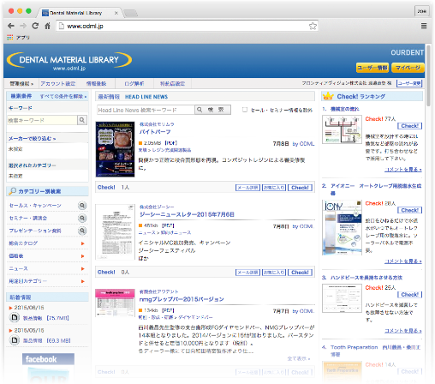Open the document icon for the 69.3 MB file
The height and width of the screenshot is (384, 435).
15,340
